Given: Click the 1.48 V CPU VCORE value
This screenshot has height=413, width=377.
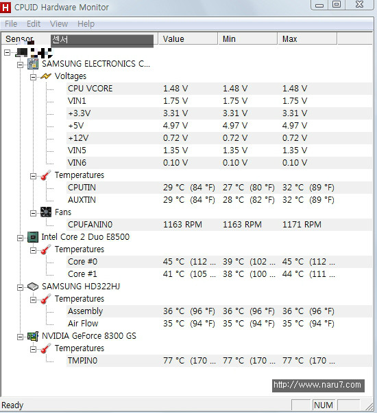Looking at the screenshot, I should pyautogui.click(x=175, y=89).
